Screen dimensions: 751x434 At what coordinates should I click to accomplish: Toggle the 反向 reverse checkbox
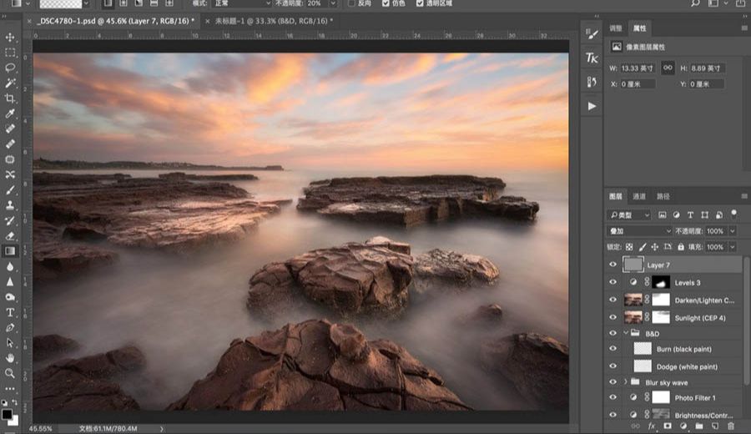pos(351,3)
